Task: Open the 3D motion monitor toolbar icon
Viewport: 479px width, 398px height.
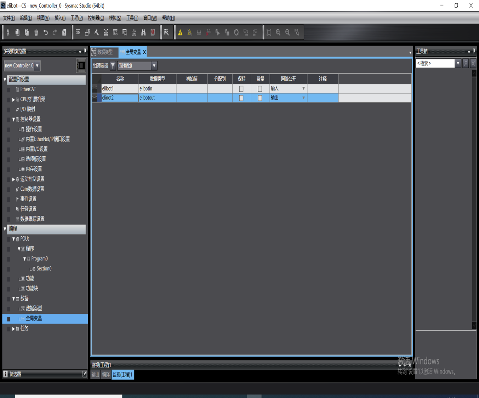Action: [x=78, y=33]
